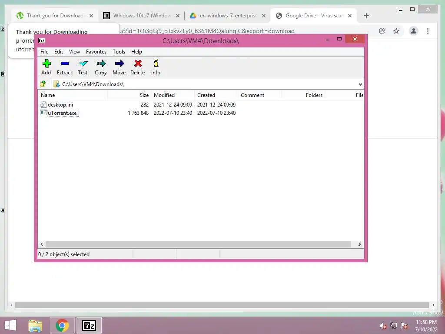
Task: Go up one folder level icon
Action: pyautogui.click(x=43, y=84)
